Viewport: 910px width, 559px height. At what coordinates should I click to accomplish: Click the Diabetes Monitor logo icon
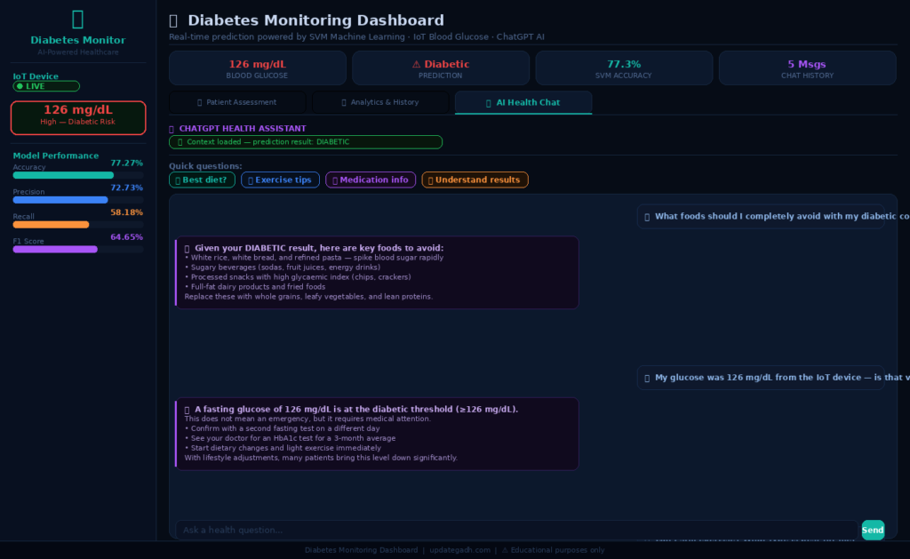point(77,20)
